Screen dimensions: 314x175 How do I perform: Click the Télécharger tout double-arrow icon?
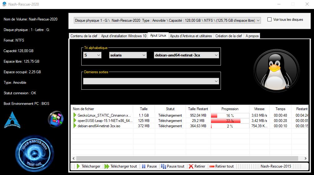coord(107,166)
